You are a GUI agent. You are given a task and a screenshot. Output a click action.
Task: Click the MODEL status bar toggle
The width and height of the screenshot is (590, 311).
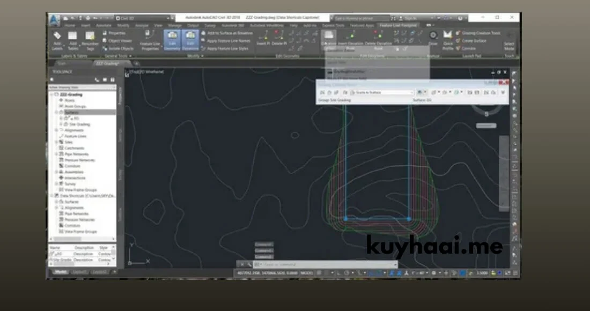306,273
